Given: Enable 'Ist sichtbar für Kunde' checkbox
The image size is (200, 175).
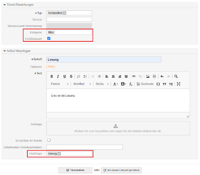Looking at the screenshot, I should coord(49,140).
